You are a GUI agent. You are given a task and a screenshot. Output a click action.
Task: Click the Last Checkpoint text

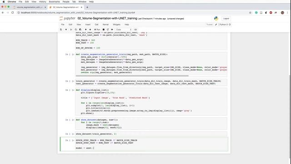click(152, 19)
